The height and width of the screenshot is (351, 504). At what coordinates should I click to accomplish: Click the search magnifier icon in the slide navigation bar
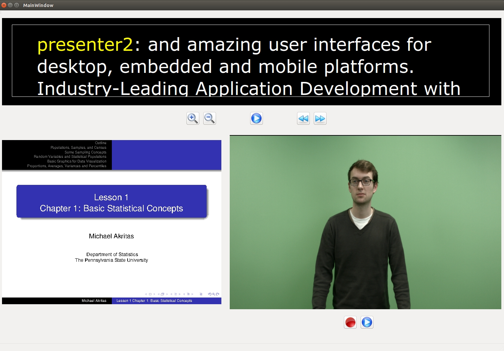(214, 294)
